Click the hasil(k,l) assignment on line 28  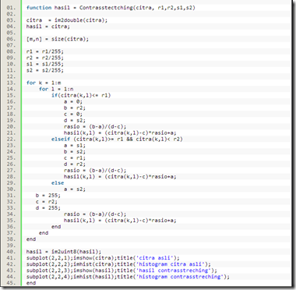[x=120, y=176]
